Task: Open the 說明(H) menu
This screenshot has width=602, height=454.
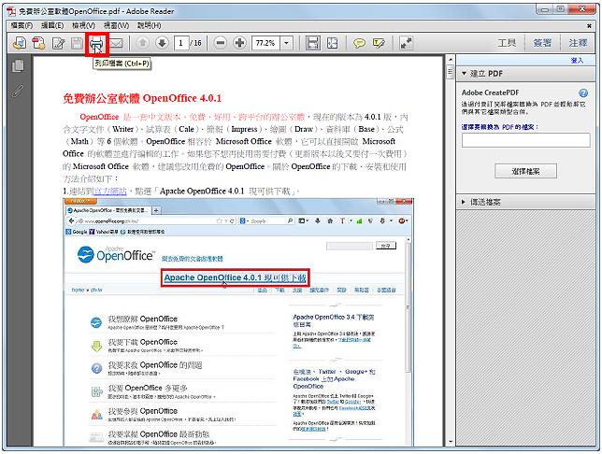Action: coord(150,26)
